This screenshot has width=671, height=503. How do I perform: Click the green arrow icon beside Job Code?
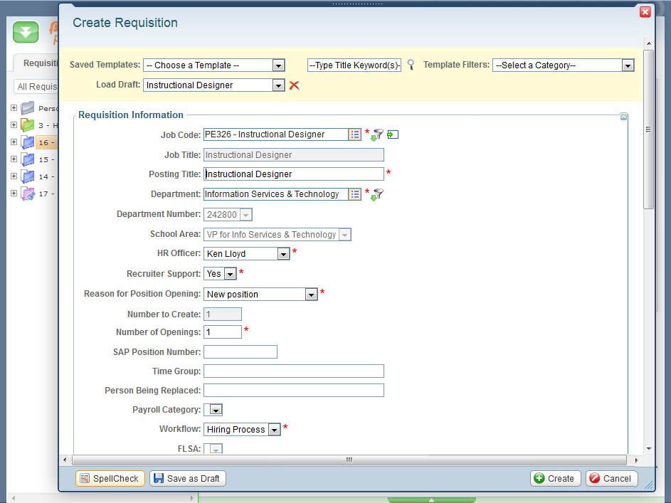tap(393, 134)
